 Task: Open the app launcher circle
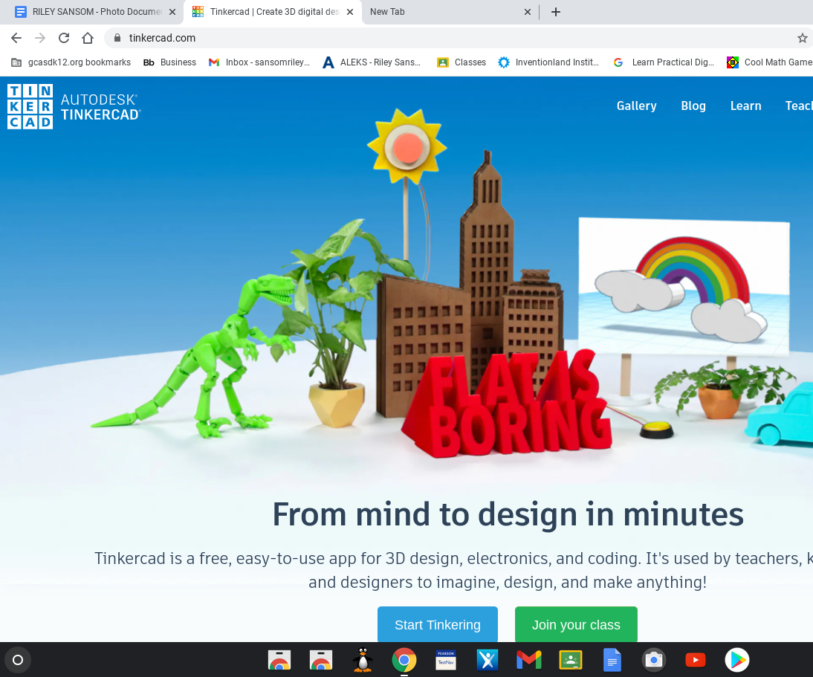(17, 660)
